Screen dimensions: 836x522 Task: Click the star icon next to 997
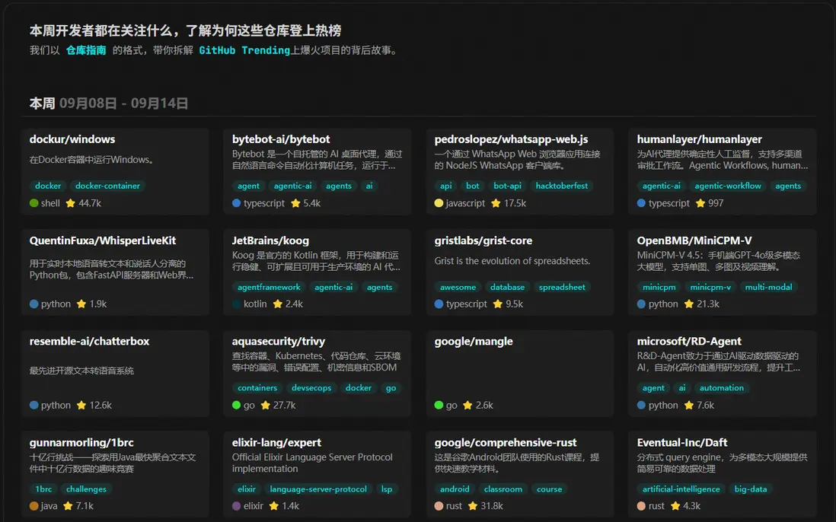click(700, 203)
